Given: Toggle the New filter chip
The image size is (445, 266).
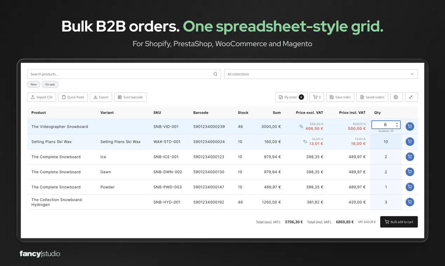Looking at the screenshot, I should [x=34, y=84].
